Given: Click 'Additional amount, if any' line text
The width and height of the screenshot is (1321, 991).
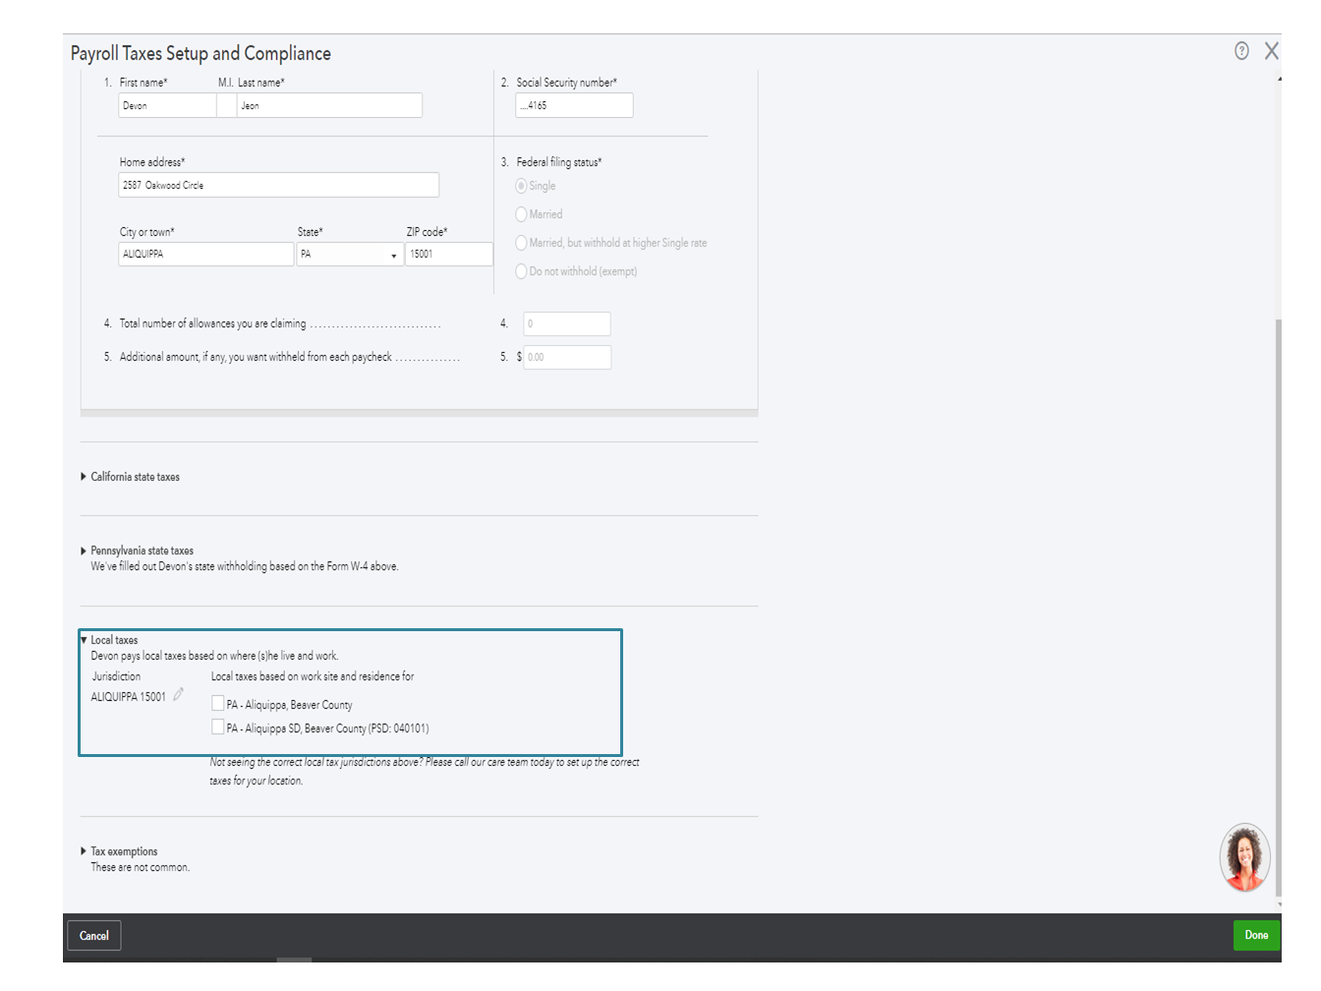Looking at the screenshot, I should [256, 357].
